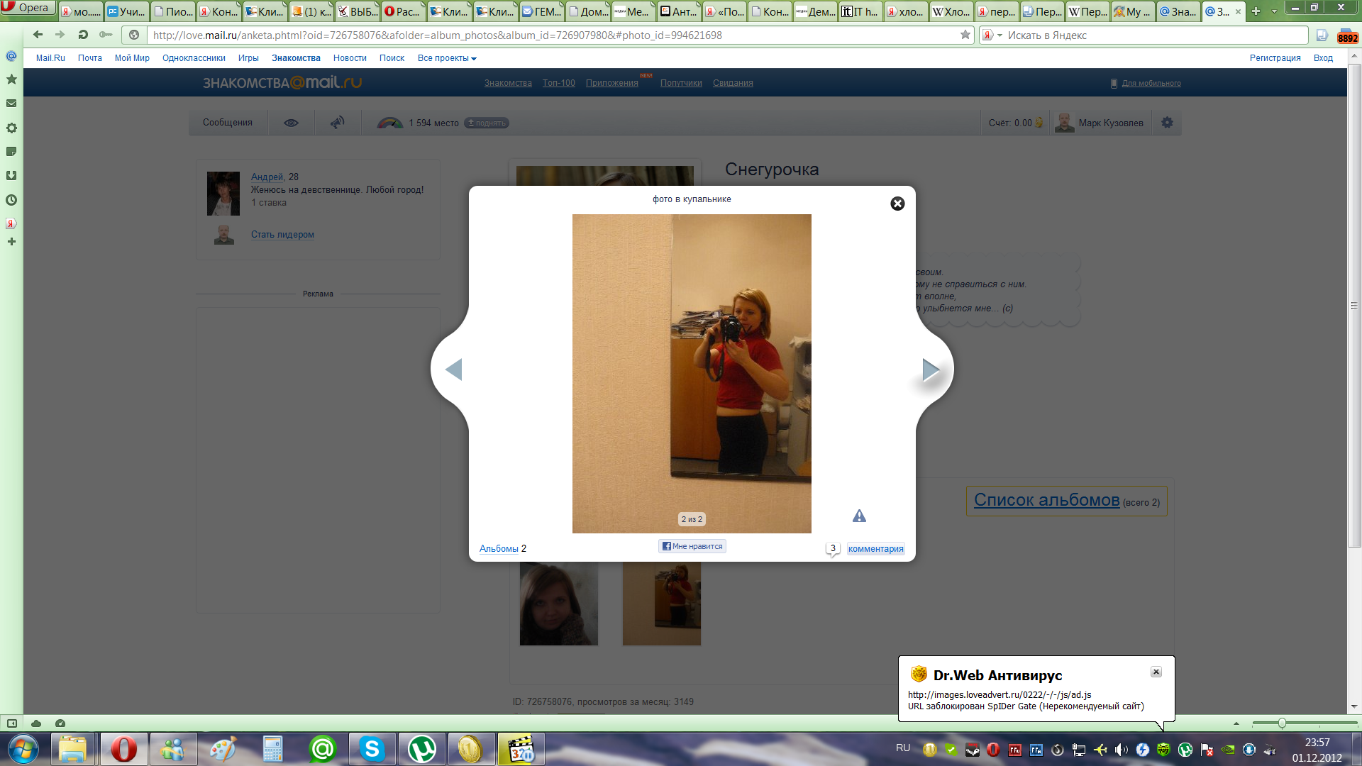Expand Opera tab bar dropdown arrow
This screenshot has height=766, width=1362.
pyautogui.click(x=1274, y=11)
